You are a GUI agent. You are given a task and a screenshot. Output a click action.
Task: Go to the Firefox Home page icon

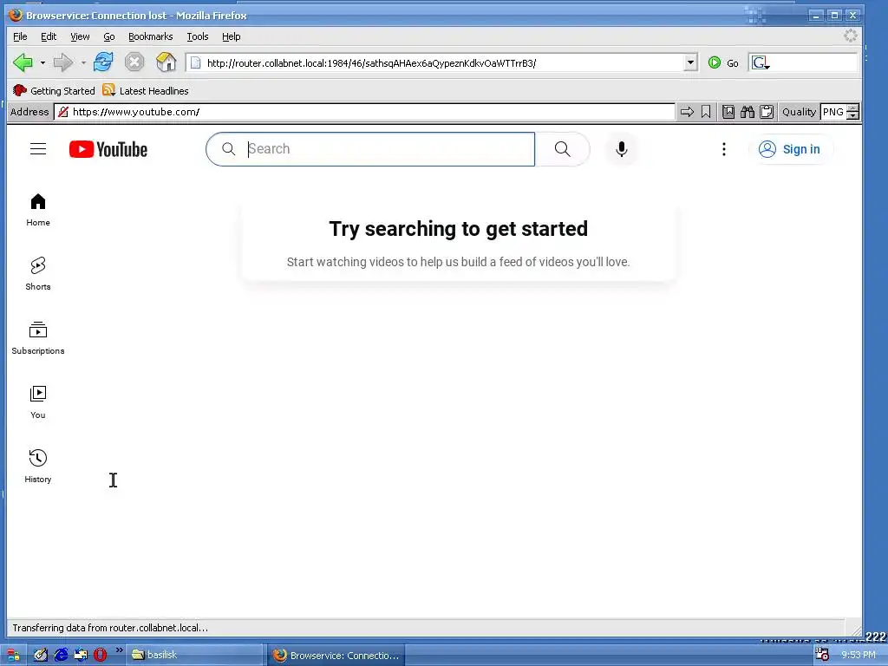tap(166, 62)
